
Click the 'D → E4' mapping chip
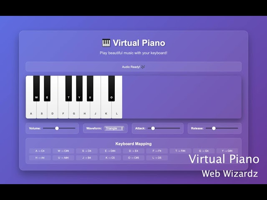[x=133, y=151]
